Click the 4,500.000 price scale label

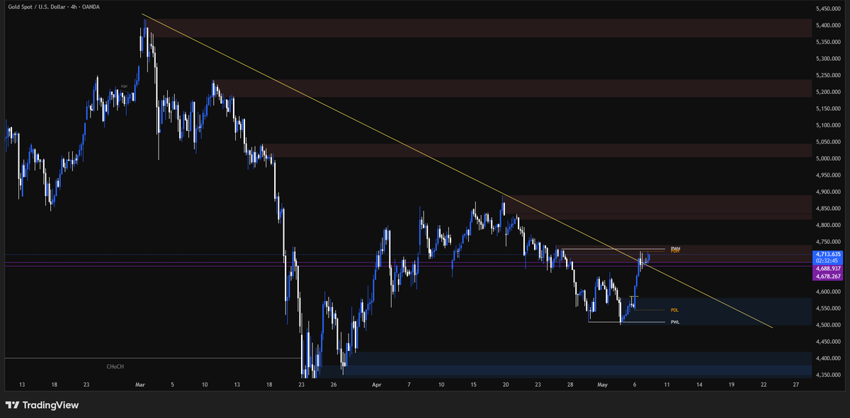[x=828, y=325]
